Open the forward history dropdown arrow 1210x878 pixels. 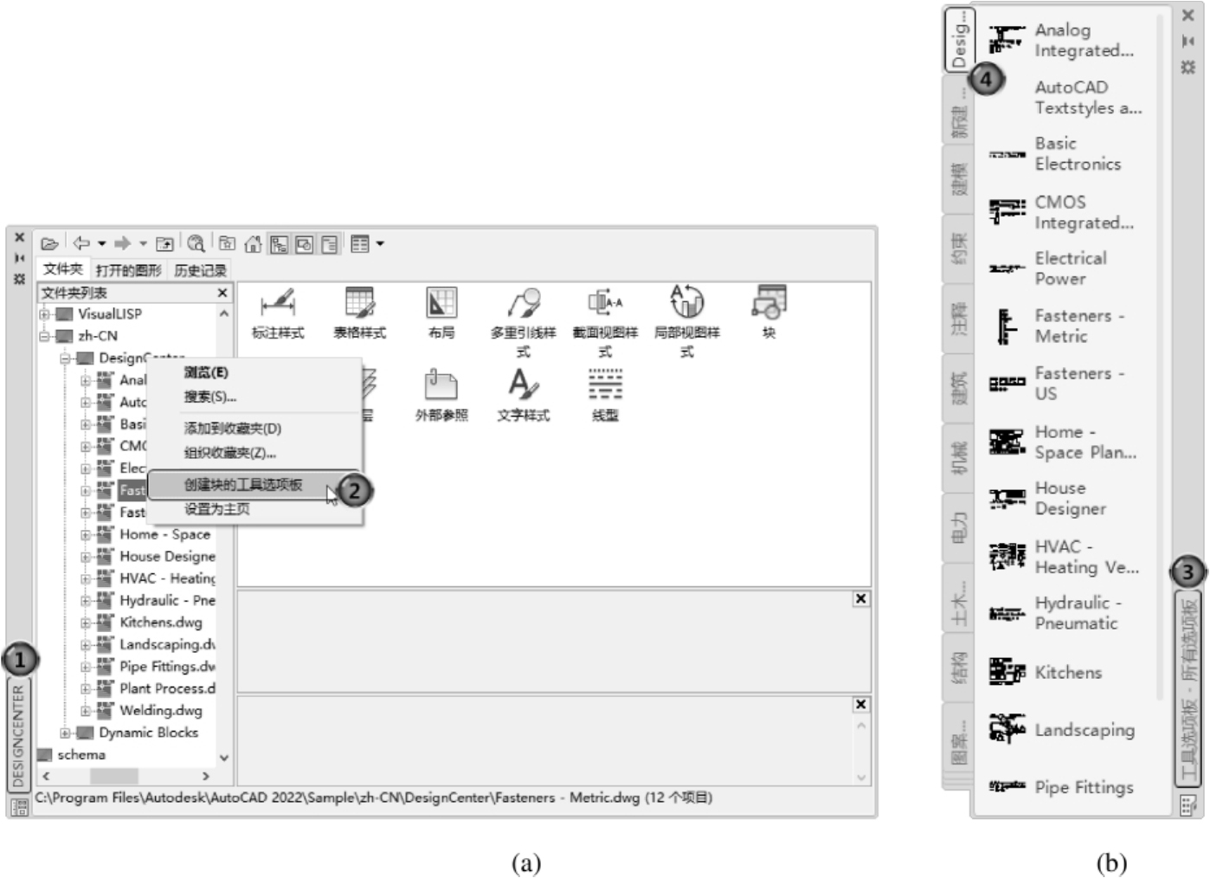(143, 244)
